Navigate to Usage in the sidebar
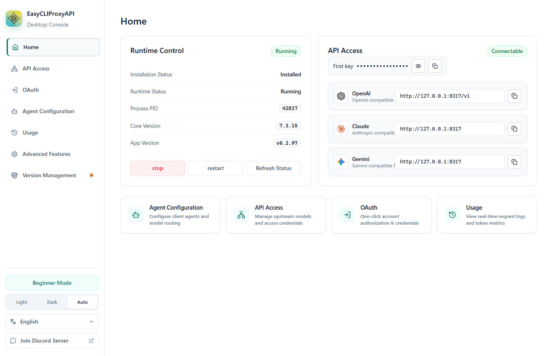The image size is (553, 356). pyautogui.click(x=53, y=133)
